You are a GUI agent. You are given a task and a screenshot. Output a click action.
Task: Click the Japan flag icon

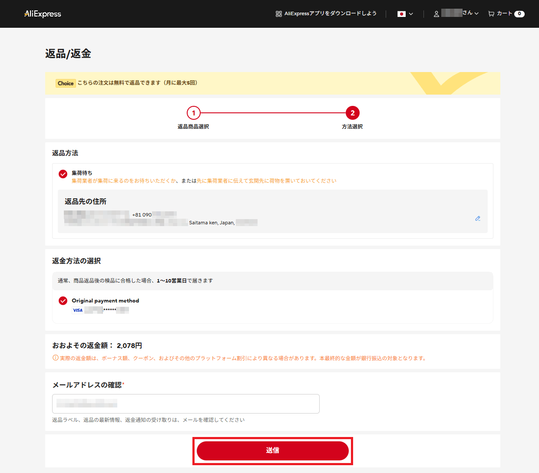pyautogui.click(x=401, y=14)
